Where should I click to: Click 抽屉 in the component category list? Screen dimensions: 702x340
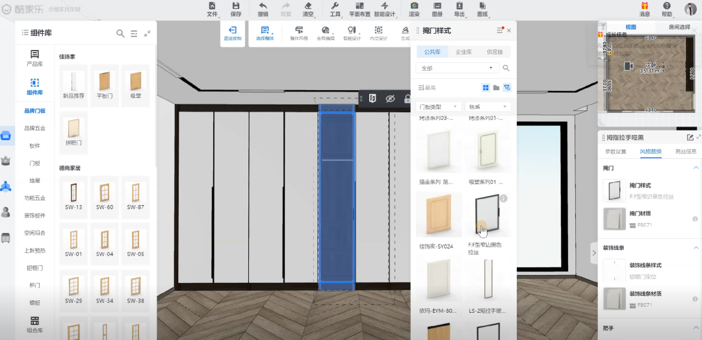[x=34, y=181]
